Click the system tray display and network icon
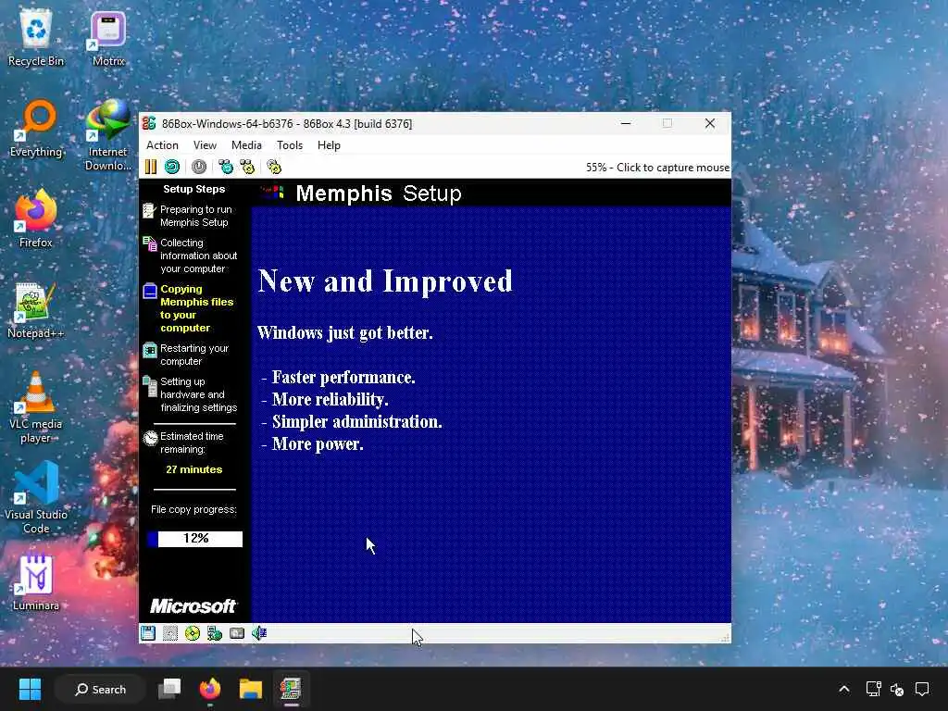 point(873,689)
